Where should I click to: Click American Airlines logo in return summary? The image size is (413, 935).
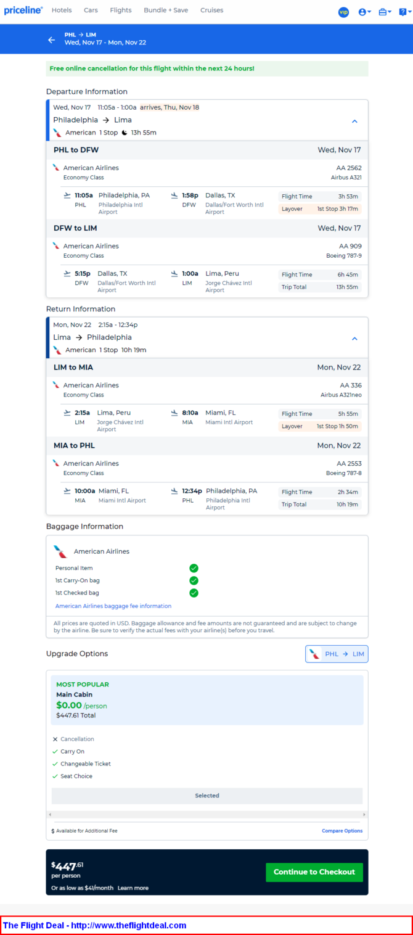[57, 350]
